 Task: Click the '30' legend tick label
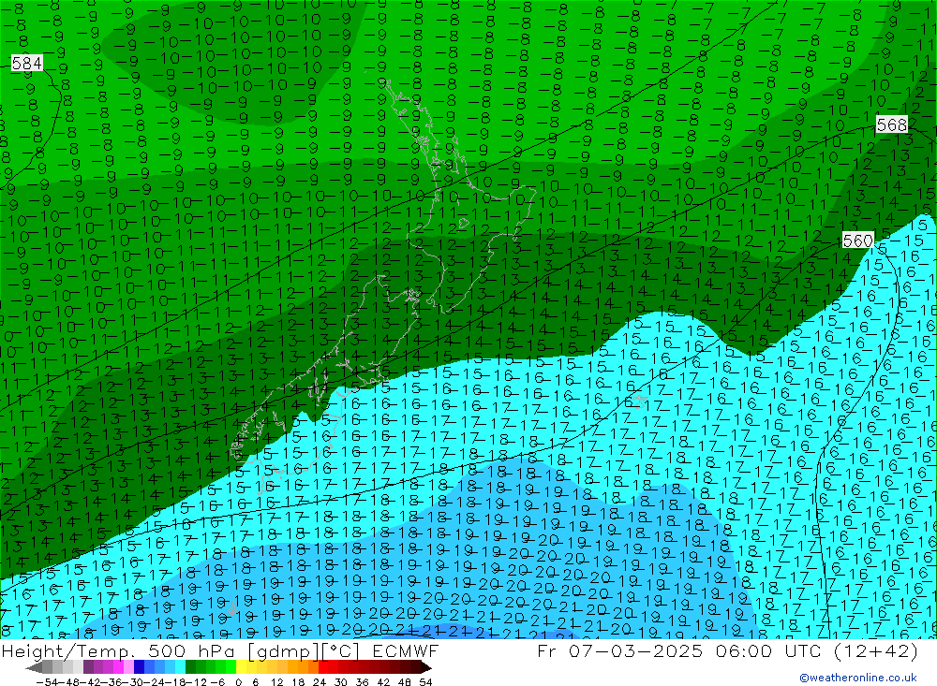[x=341, y=682]
